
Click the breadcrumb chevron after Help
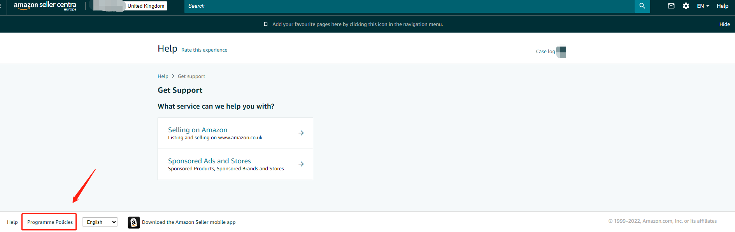pos(173,76)
